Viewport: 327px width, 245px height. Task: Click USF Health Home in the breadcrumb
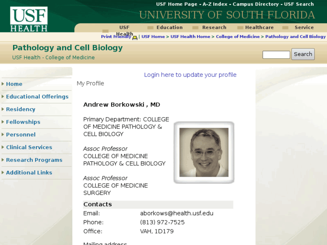coord(190,37)
